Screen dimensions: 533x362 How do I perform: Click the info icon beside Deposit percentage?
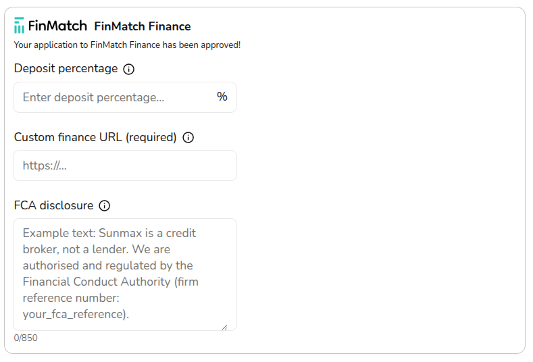point(129,69)
